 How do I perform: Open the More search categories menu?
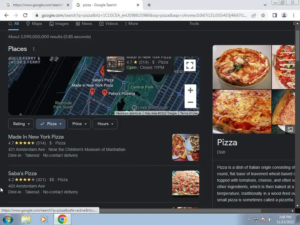coord(131,24)
